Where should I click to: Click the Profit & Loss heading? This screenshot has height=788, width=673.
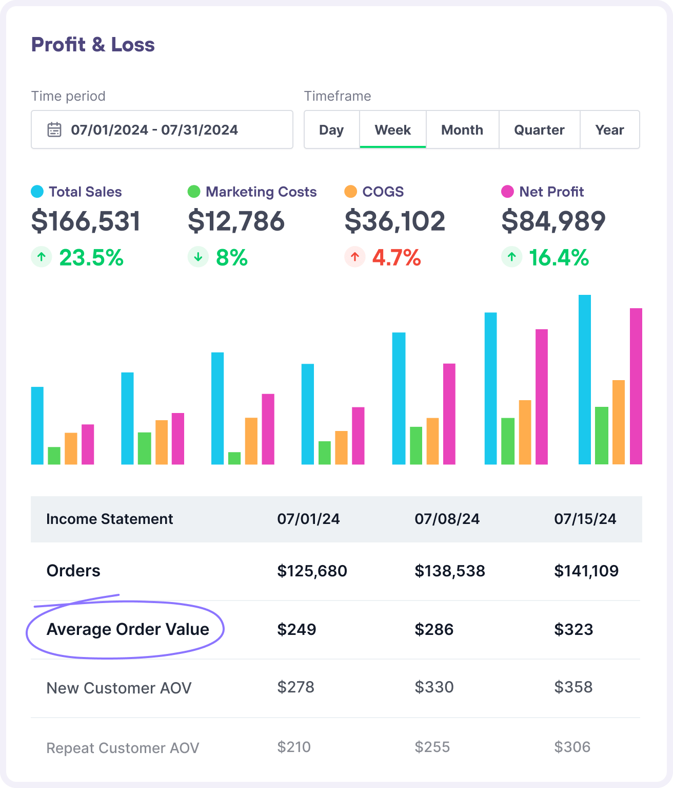click(93, 45)
